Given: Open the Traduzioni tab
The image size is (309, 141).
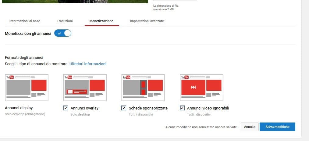Looking at the screenshot, I should click(x=65, y=21).
